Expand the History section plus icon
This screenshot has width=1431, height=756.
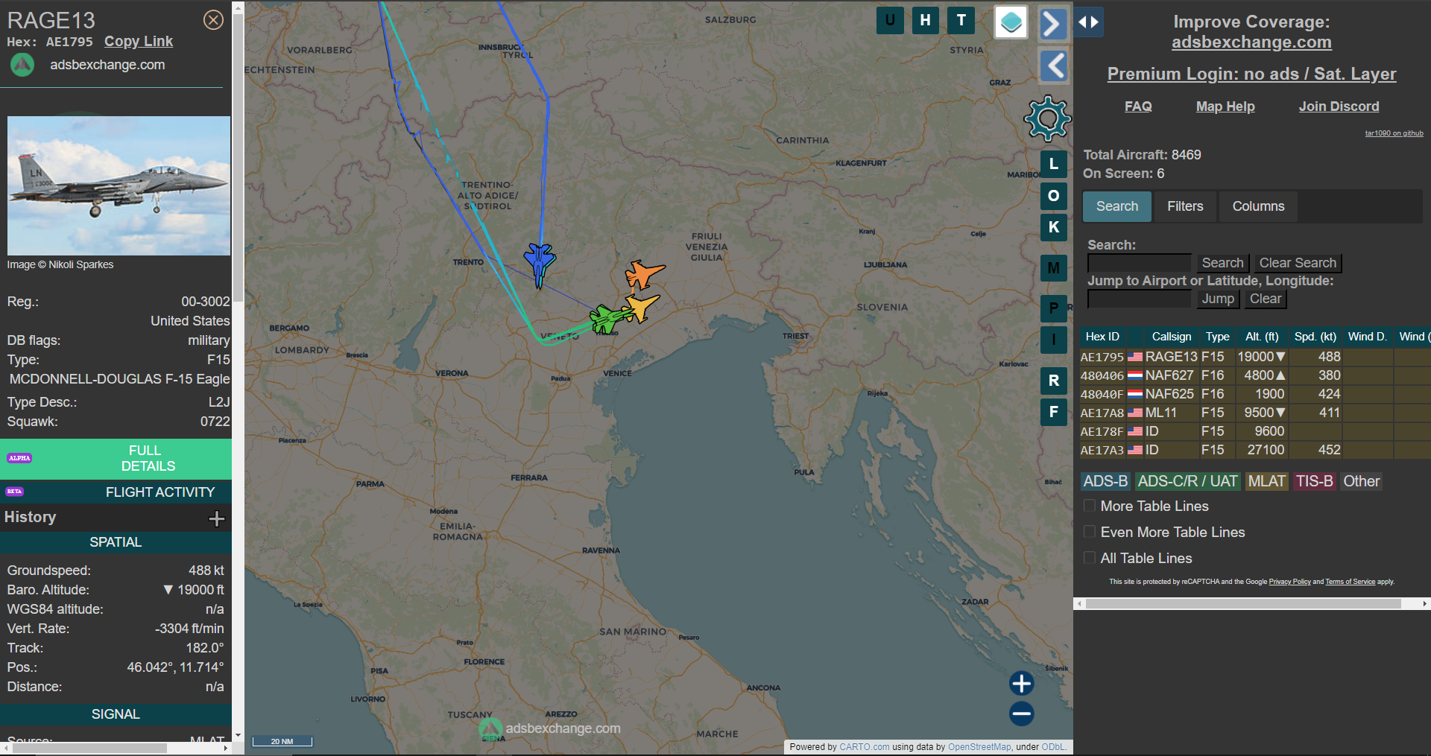coord(217,518)
